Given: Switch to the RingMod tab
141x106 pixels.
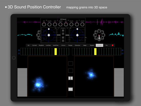Looking at the screenshot, I should (x=41, y=45).
